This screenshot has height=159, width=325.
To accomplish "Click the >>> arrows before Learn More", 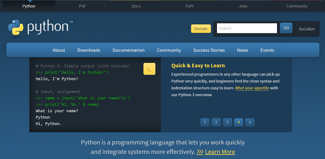I will pos(200,152).
